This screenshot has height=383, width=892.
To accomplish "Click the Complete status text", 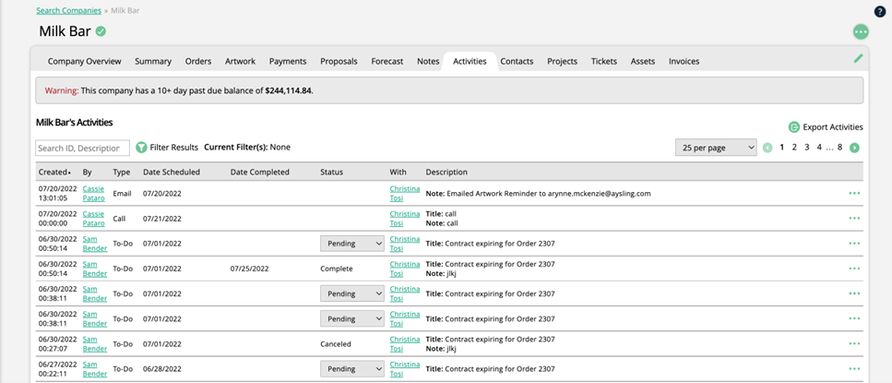I will 336,269.
